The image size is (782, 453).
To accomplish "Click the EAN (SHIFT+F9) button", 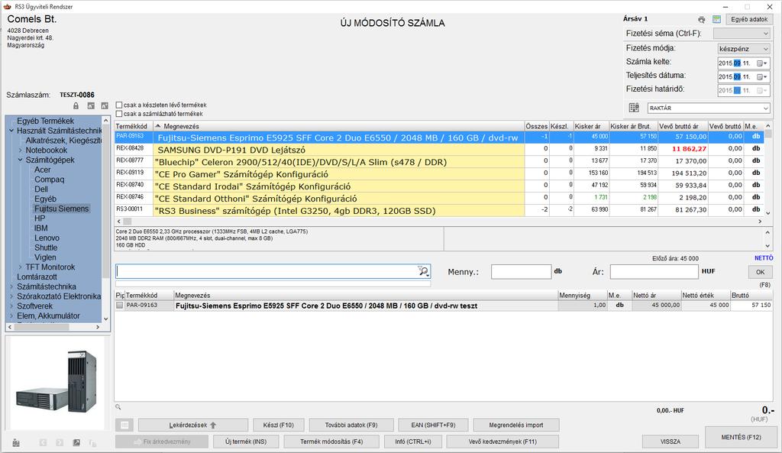I will click(x=433, y=425).
